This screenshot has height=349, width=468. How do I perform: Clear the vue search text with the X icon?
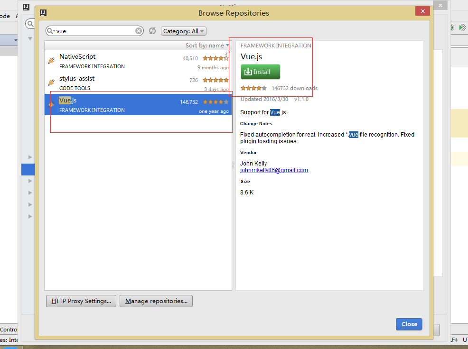(x=139, y=31)
